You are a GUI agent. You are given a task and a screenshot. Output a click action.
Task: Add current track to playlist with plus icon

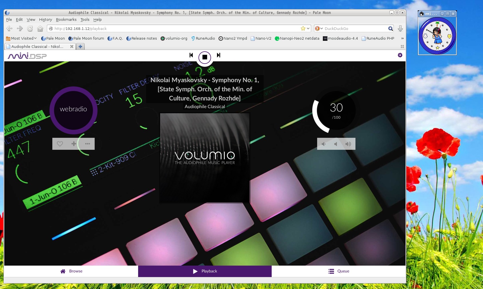73,144
